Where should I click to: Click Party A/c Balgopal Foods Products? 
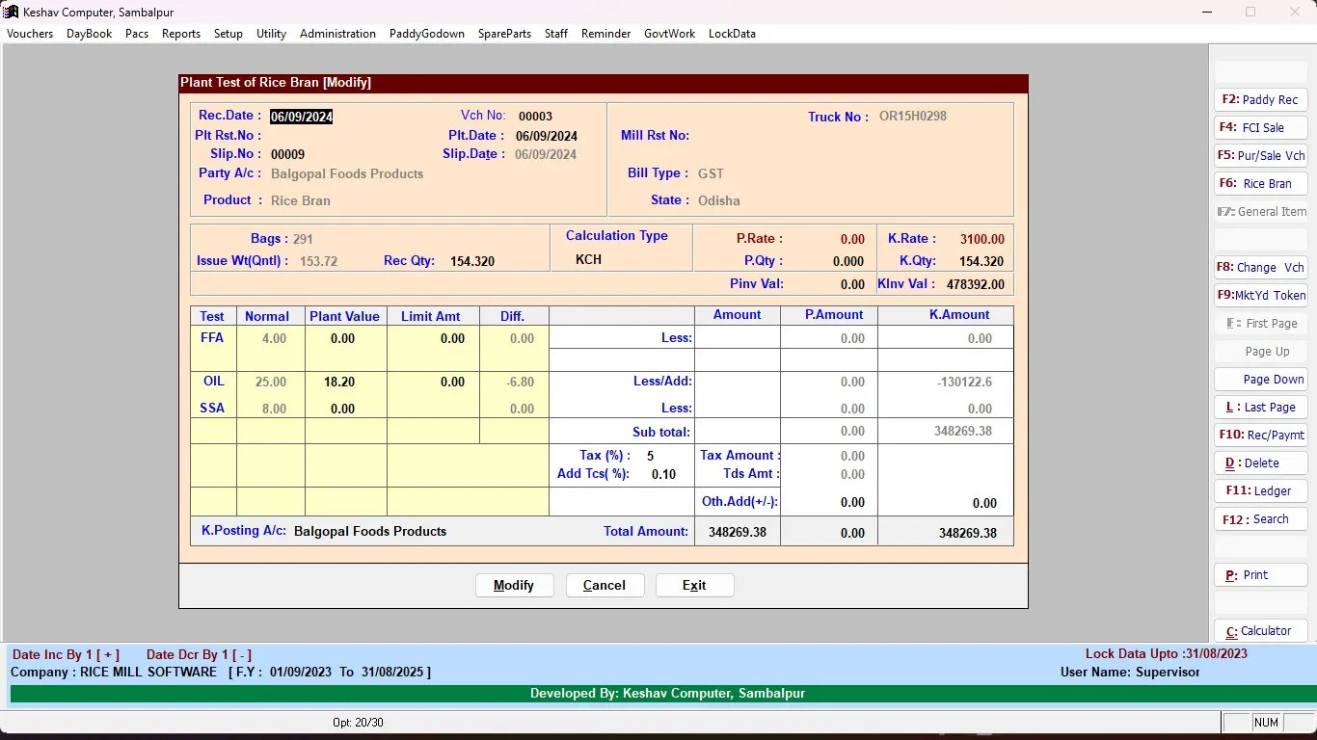pyautogui.click(x=347, y=173)
